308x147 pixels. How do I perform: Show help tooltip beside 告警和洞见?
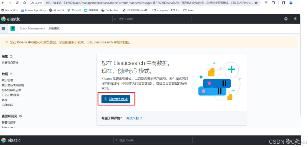[x=21, y=116]
